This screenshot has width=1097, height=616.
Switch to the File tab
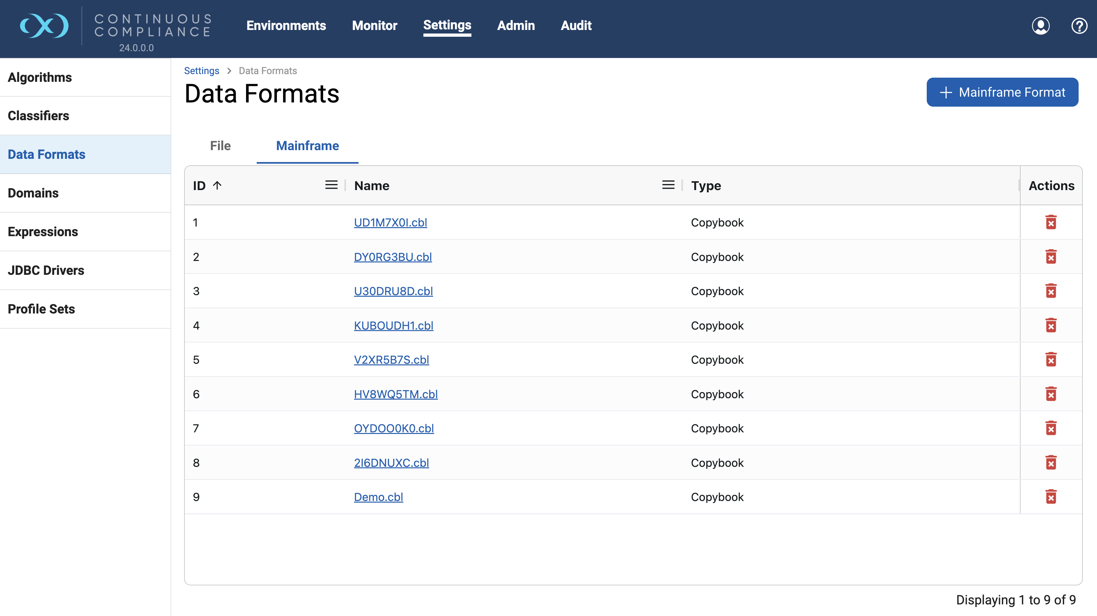[x=220, y=146]
